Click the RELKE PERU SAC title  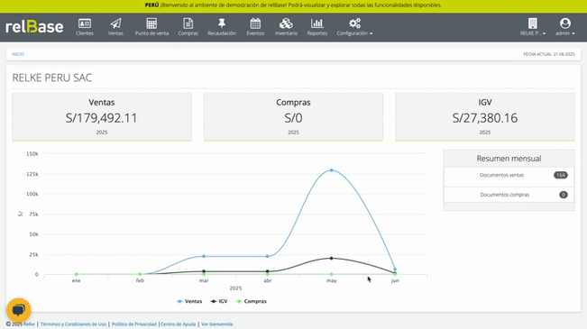(x=52, y=78)
